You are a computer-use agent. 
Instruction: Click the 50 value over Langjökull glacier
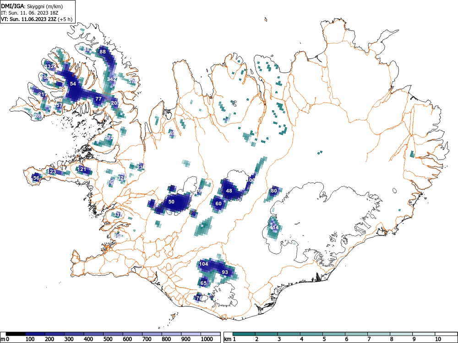click(x=171, y=202)
